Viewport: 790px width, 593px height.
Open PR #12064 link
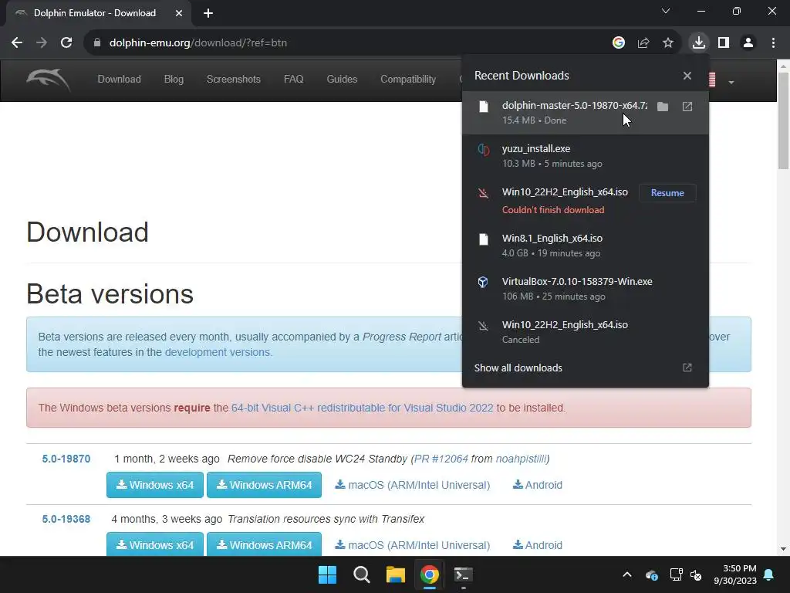(441, 459)
